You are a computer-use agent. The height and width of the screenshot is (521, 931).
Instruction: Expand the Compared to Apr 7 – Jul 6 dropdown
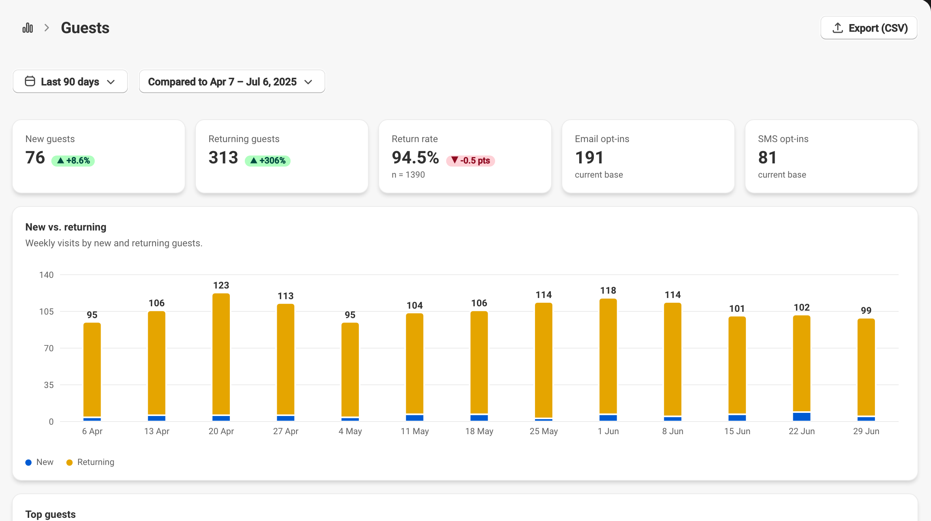[x=232, y=81]
